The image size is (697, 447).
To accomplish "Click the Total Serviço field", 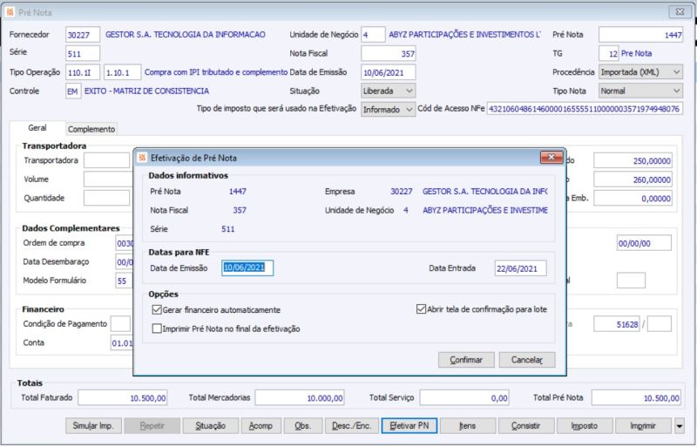I will coord(464,397).
